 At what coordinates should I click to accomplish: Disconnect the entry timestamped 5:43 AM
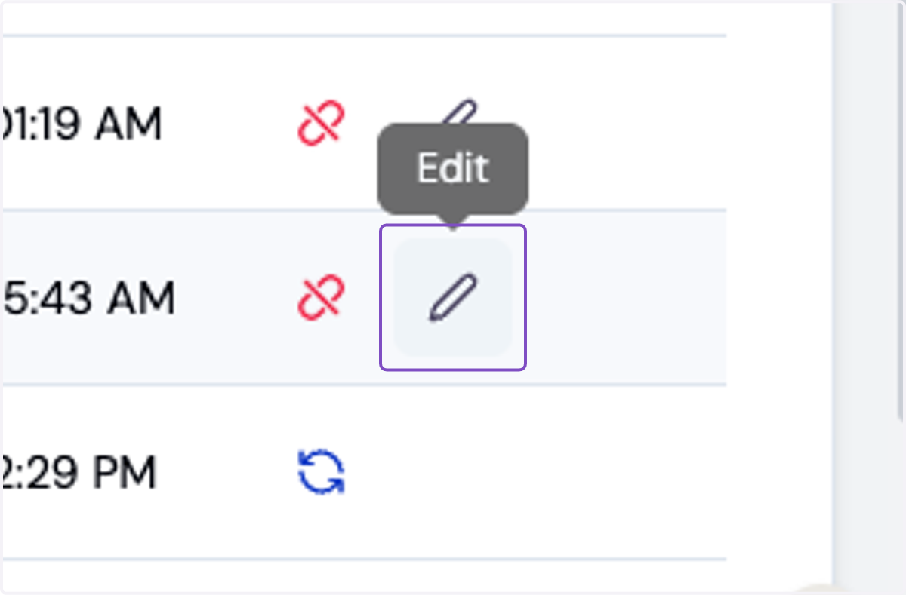(x=321, y=297)
